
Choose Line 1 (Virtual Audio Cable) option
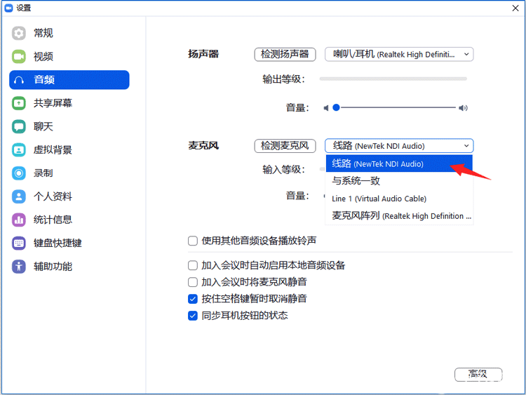399,199
